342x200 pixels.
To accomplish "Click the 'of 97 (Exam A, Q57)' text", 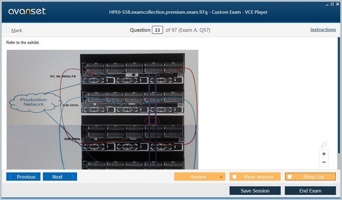I will pos(188,30).
